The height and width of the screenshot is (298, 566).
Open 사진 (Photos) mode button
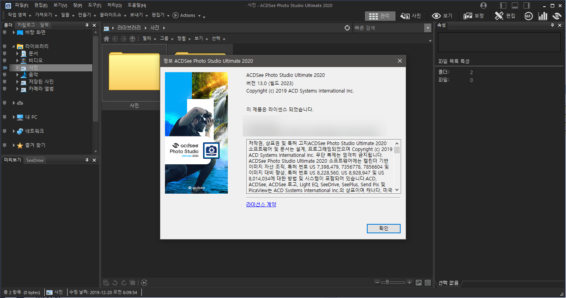click(411, 16)
